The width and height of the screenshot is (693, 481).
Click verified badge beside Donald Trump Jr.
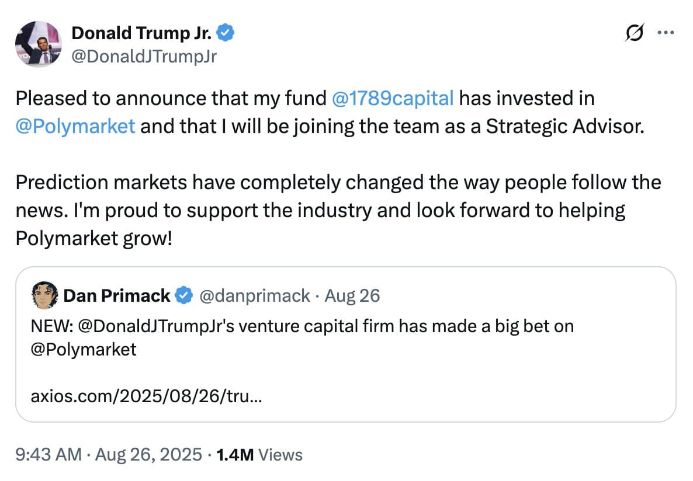(x=227, y=34)
